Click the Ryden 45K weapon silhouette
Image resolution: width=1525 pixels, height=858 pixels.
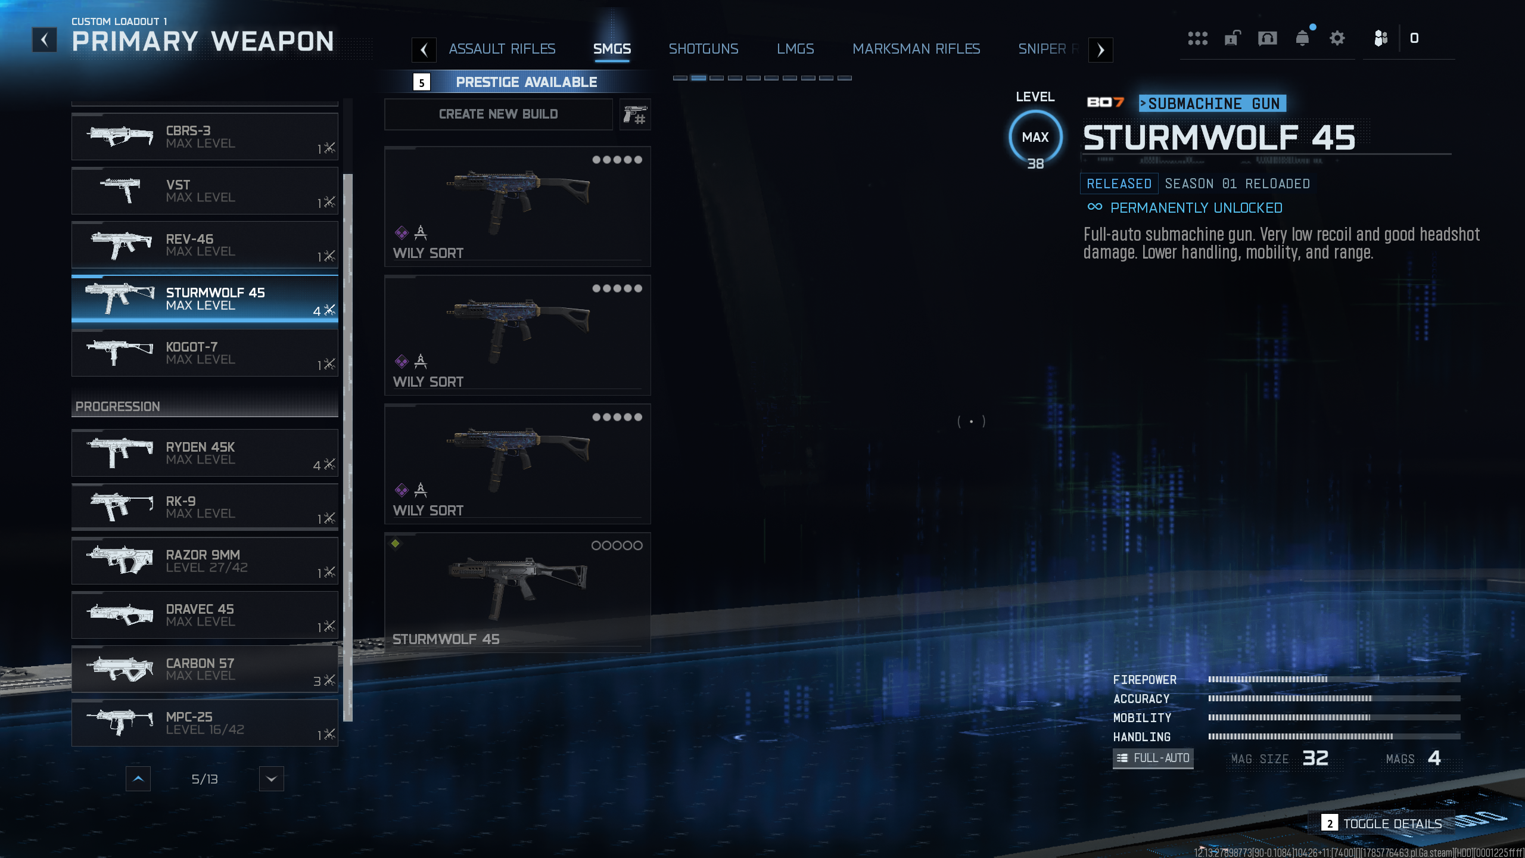(120, 453)
